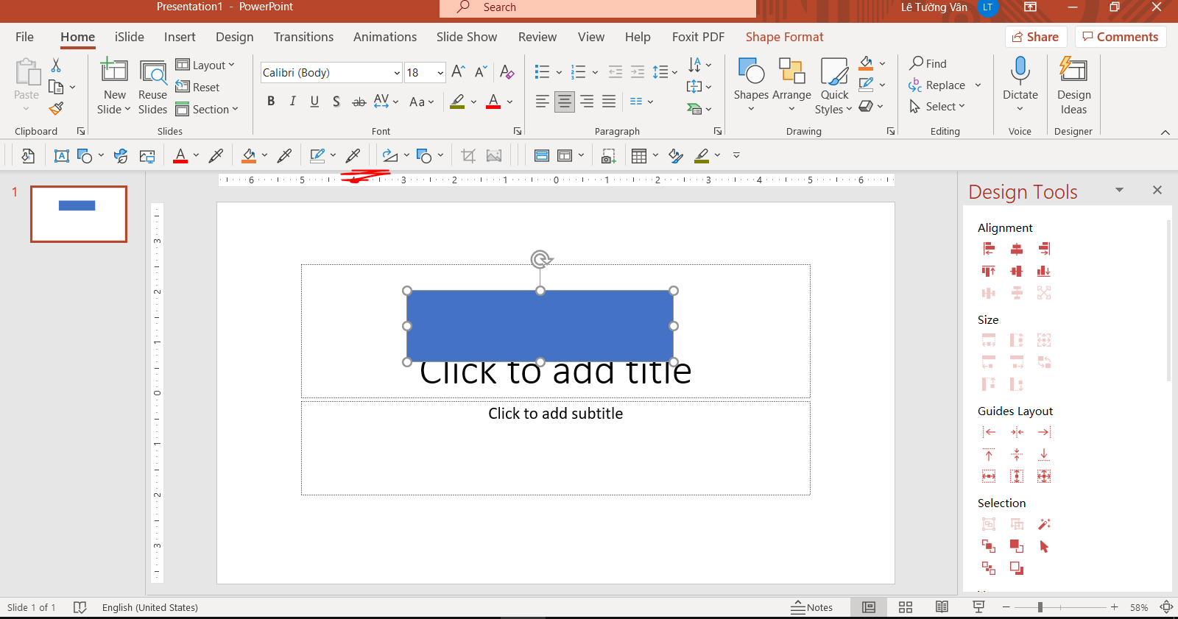Click the Share button
Viewport: 1178px width, 619px height.
point(1036,37)
